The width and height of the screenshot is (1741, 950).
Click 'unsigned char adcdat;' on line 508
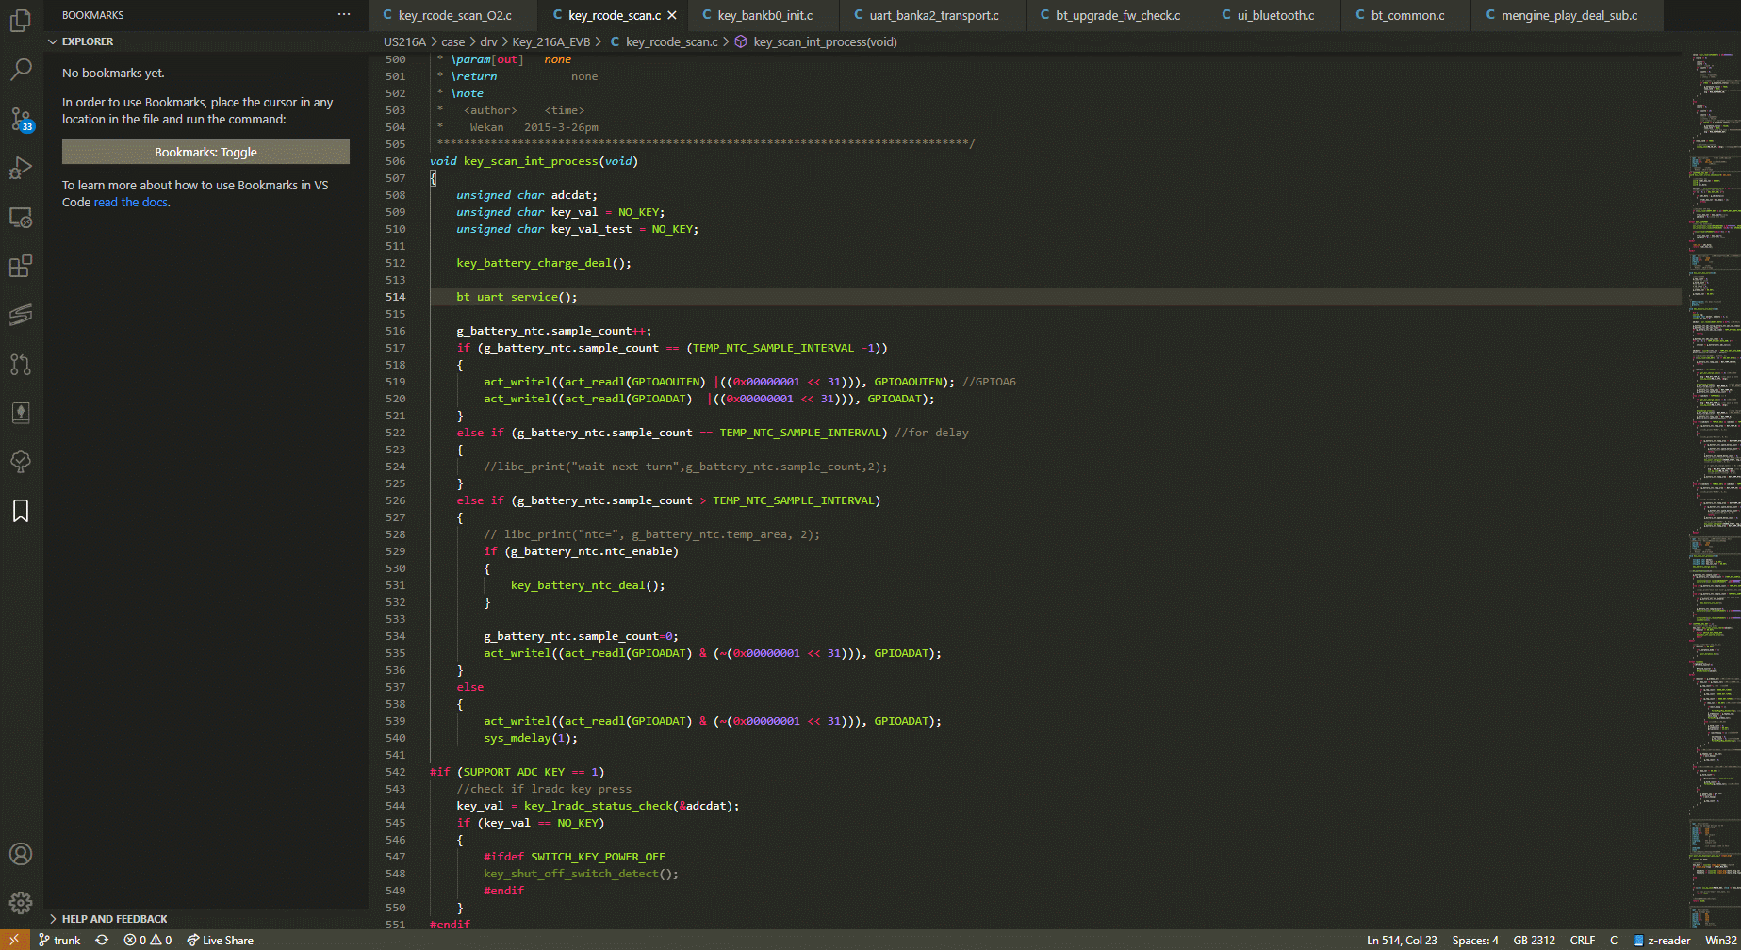[527, 195]
